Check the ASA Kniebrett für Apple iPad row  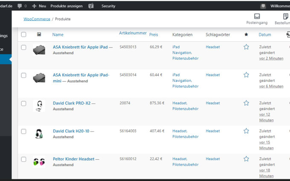tap(23, 47)
